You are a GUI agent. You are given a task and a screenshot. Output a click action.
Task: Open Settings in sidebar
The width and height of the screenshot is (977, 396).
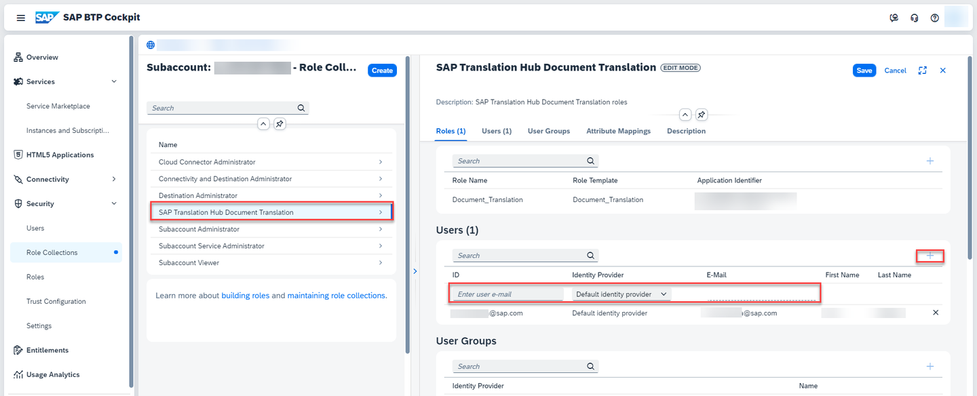pyautogui.click(x=39, y=325)
